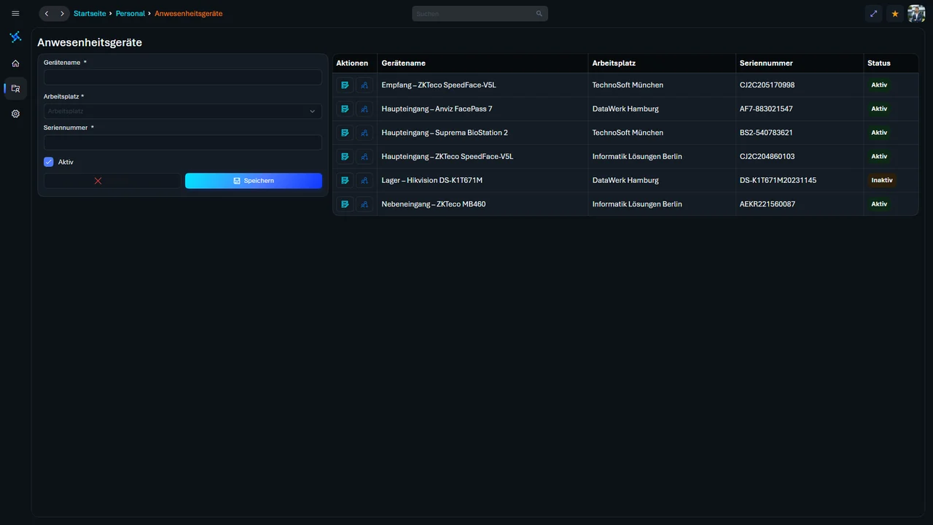Click the Speichern button
The width and height of the screenshot is (933, 525).
point(254,181)
